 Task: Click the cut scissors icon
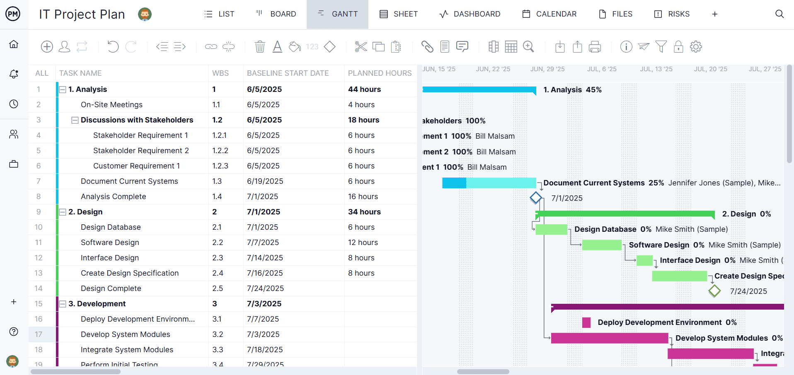[x=361, y=47]
